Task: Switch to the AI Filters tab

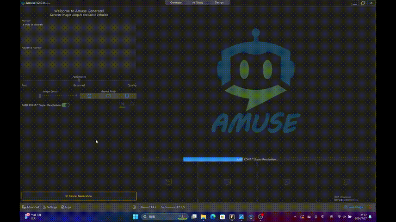Action: coord(198,3)
